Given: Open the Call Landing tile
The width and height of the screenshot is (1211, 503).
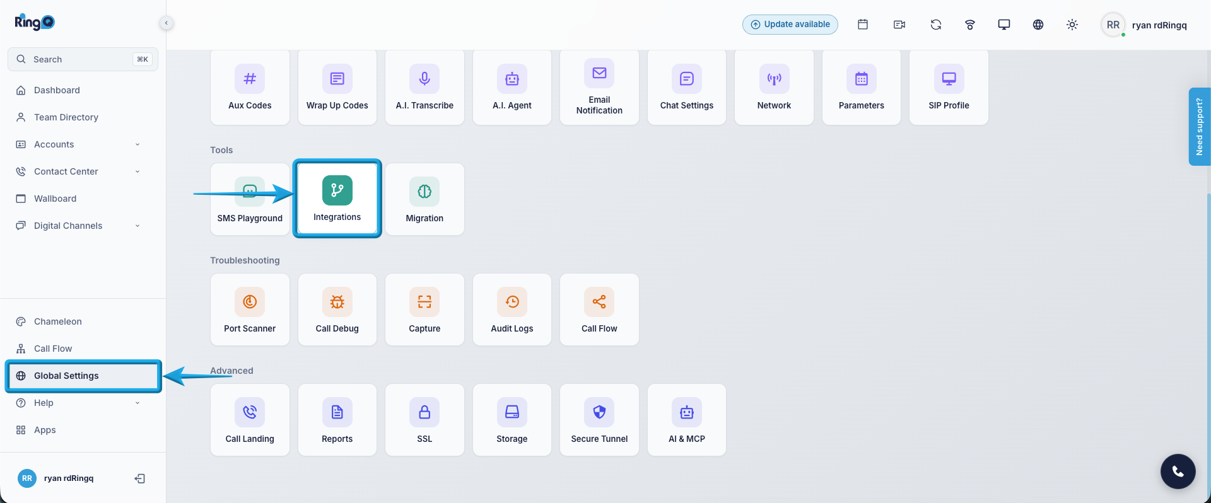Looking at the screenshot, I should [250, 420].
